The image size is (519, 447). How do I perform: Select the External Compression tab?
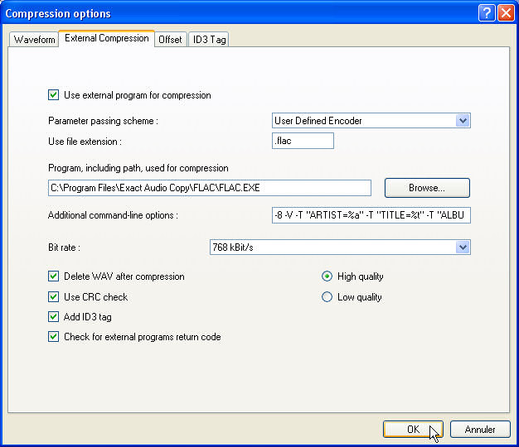tap(106, 38)
